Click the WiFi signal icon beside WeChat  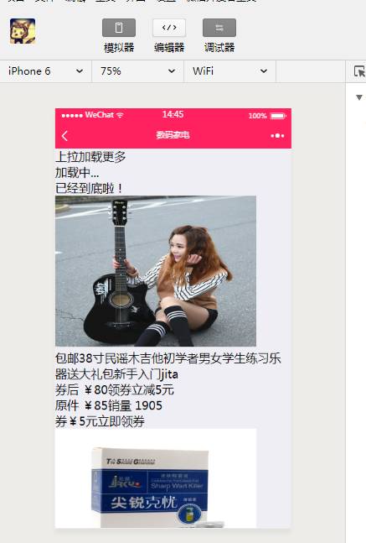tap(120, 115)
